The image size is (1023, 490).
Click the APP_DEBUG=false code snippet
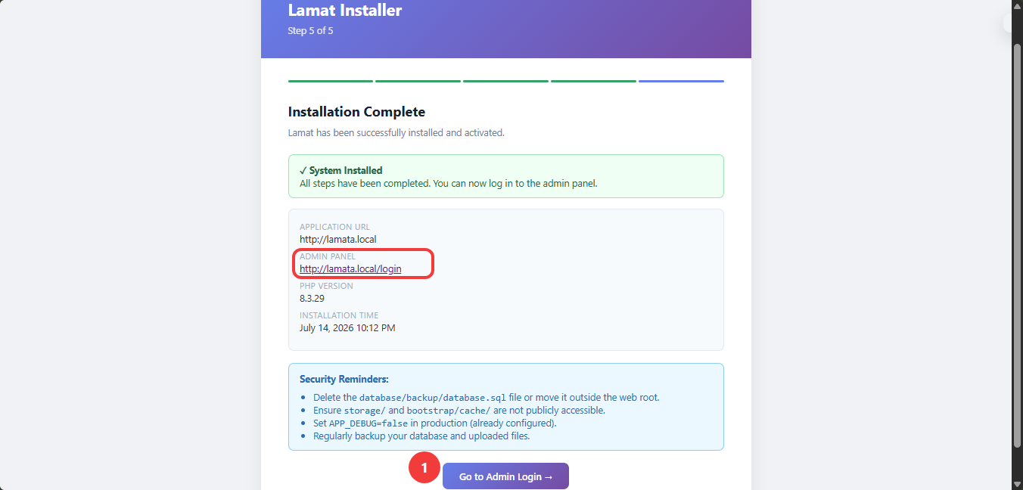[x=368, y=423]
